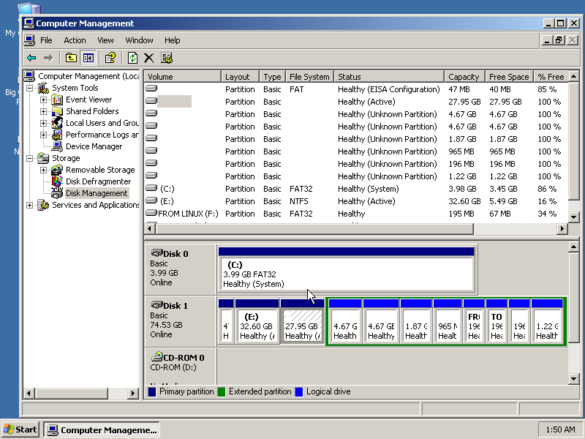585x439 pixels.
Task: Open the Start menu
Action: 20,429
